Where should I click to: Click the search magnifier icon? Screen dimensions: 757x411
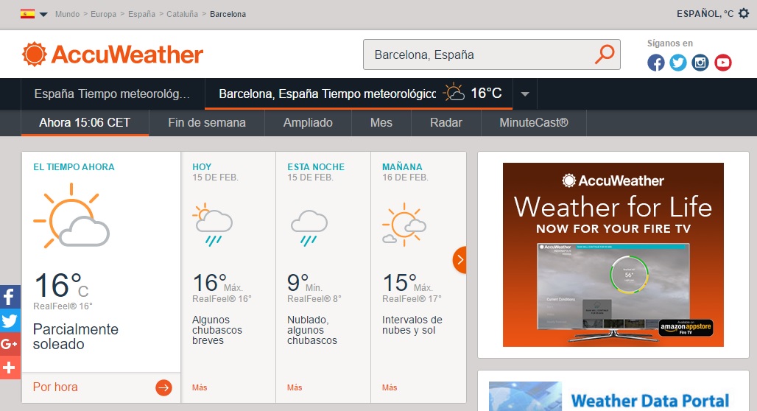604,54
